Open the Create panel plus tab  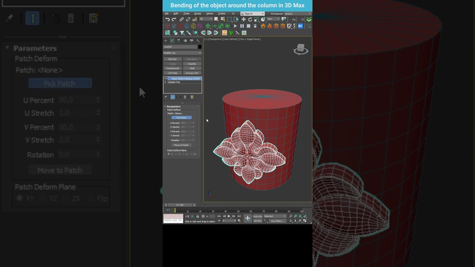166,41
